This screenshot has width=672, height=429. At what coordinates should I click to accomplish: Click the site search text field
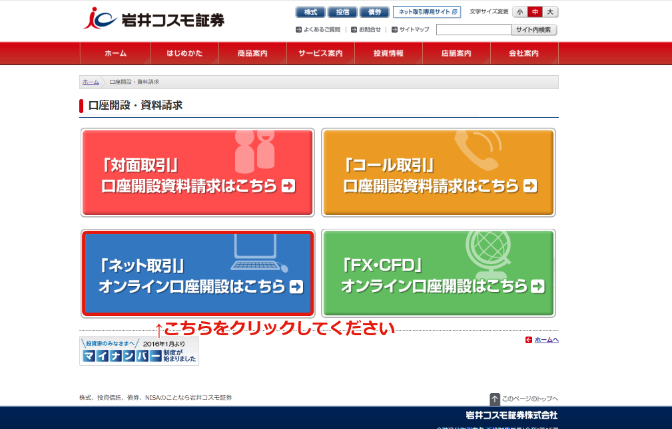[474, 29]
